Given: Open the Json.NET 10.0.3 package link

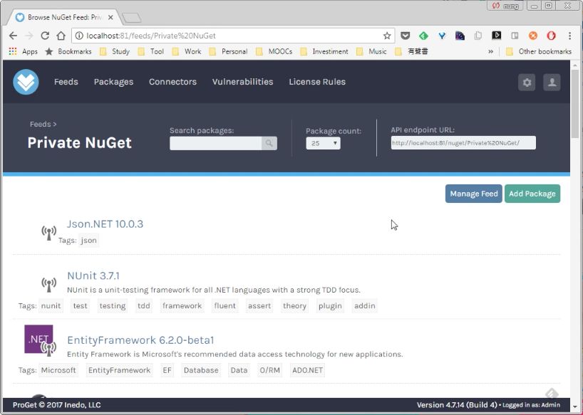Looking at the screenshot, I should click(x=105, y=224).
